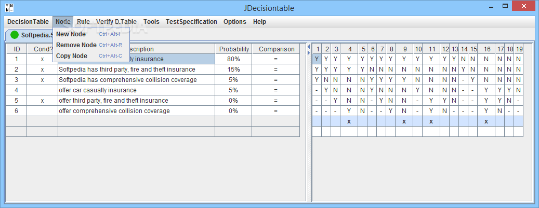Viewport: 539px width, 208px height.
Task: Click the 0% probability for row ID 6
Action: (x=234, y=110)
